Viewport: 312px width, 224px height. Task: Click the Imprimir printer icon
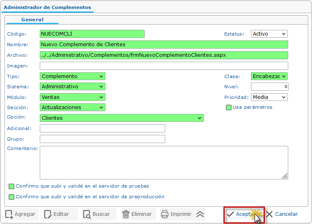(165, 214)
